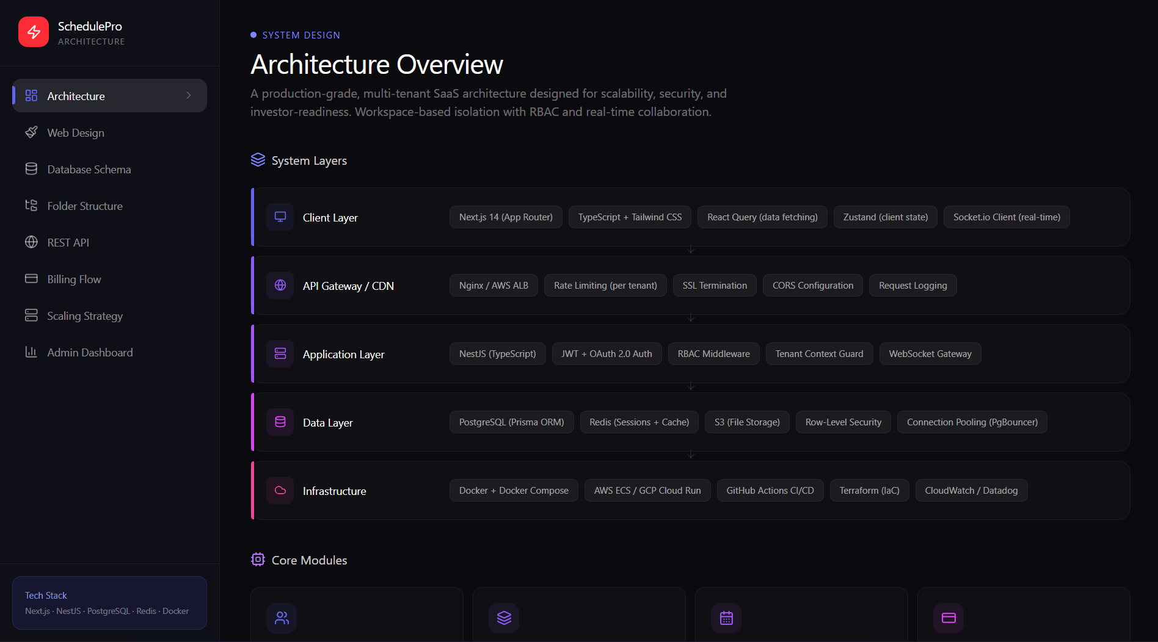
Task: Select the PostgreSQL (Prisma ORM) tag
Action: (x=511, y=422)
